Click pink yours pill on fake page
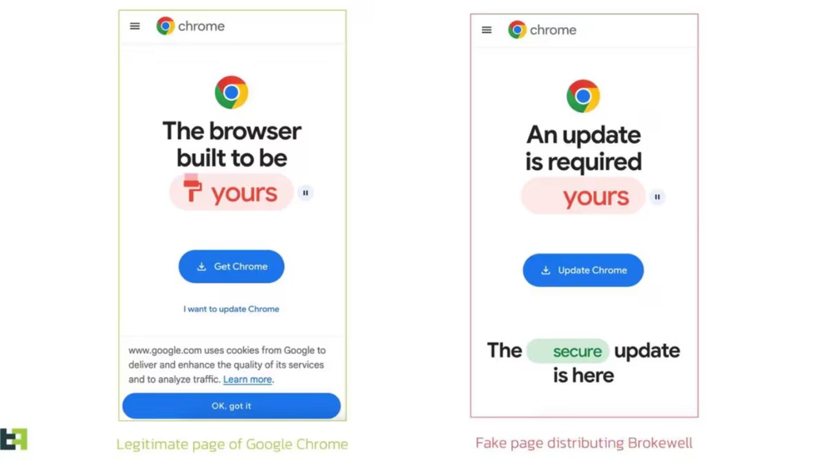The height and width of the screenshot is (462, 826). coord(583,197)
